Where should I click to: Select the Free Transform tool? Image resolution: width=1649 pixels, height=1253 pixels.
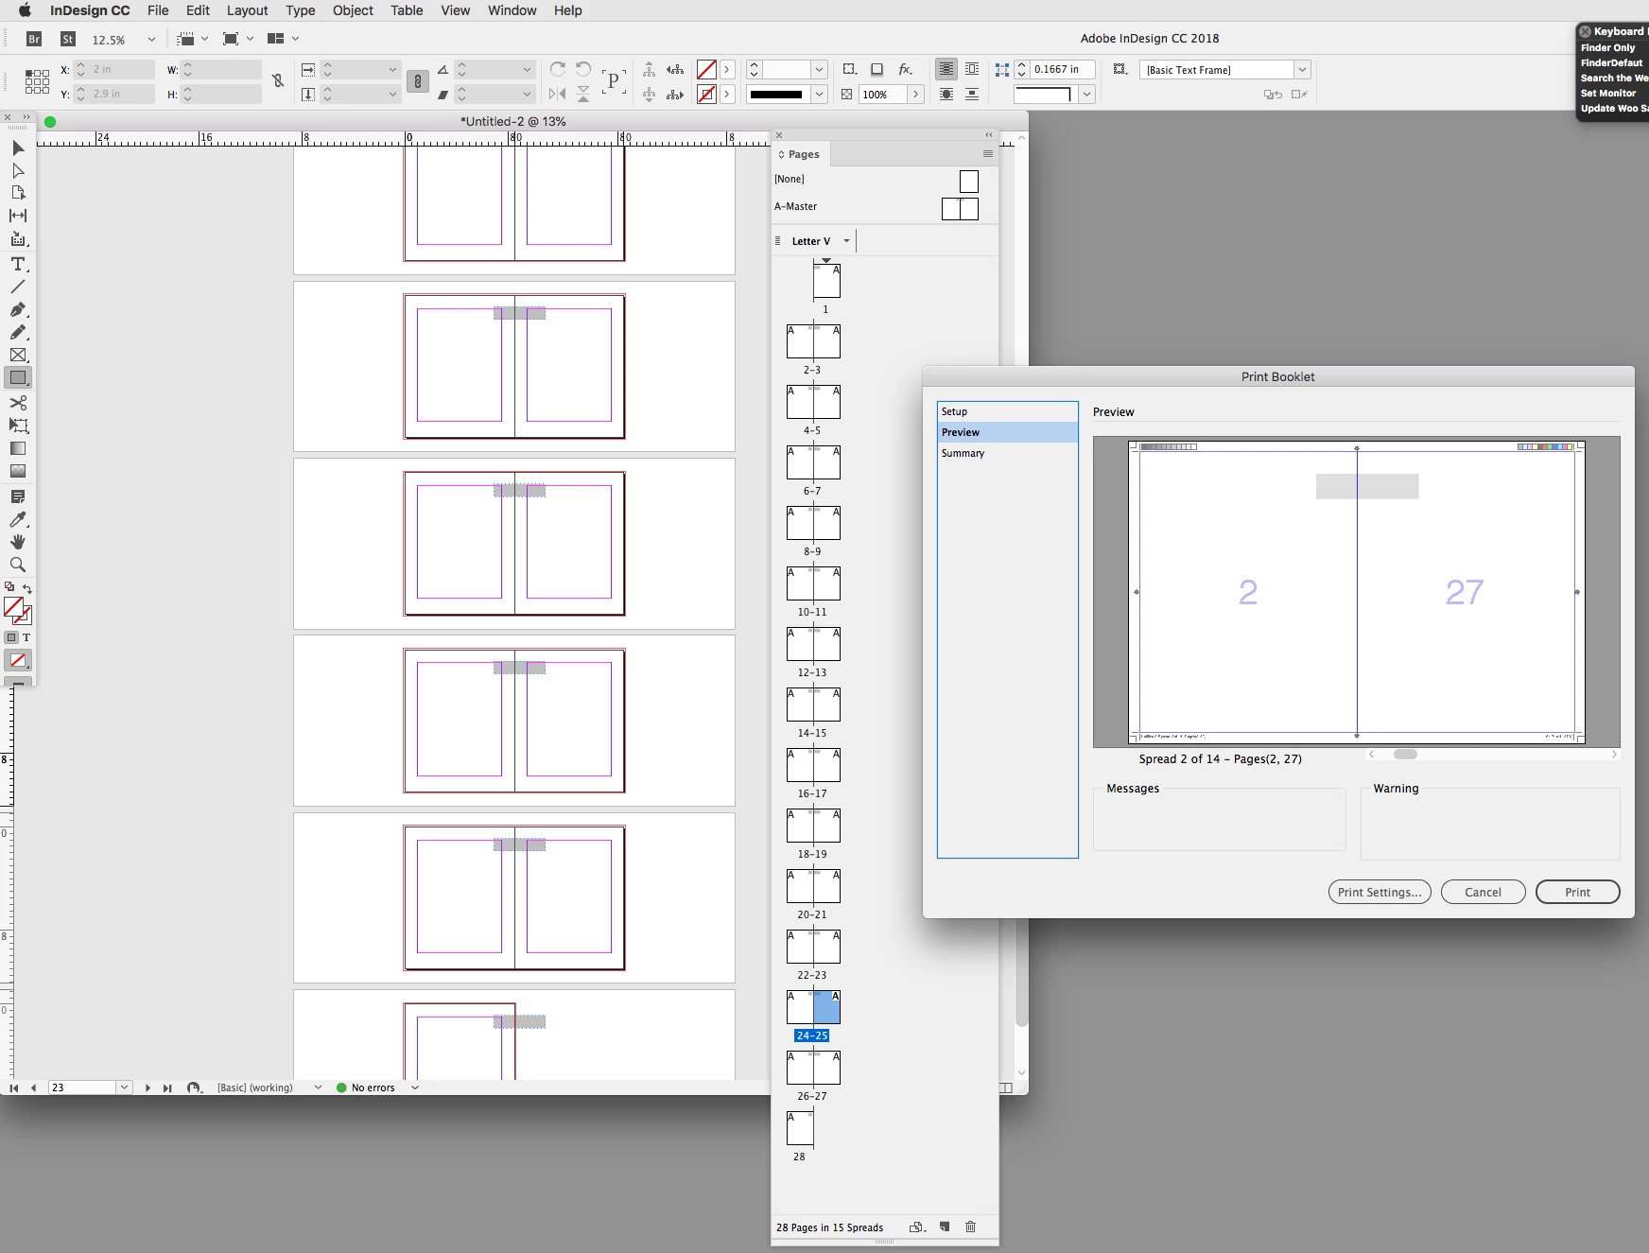point(18,426)
